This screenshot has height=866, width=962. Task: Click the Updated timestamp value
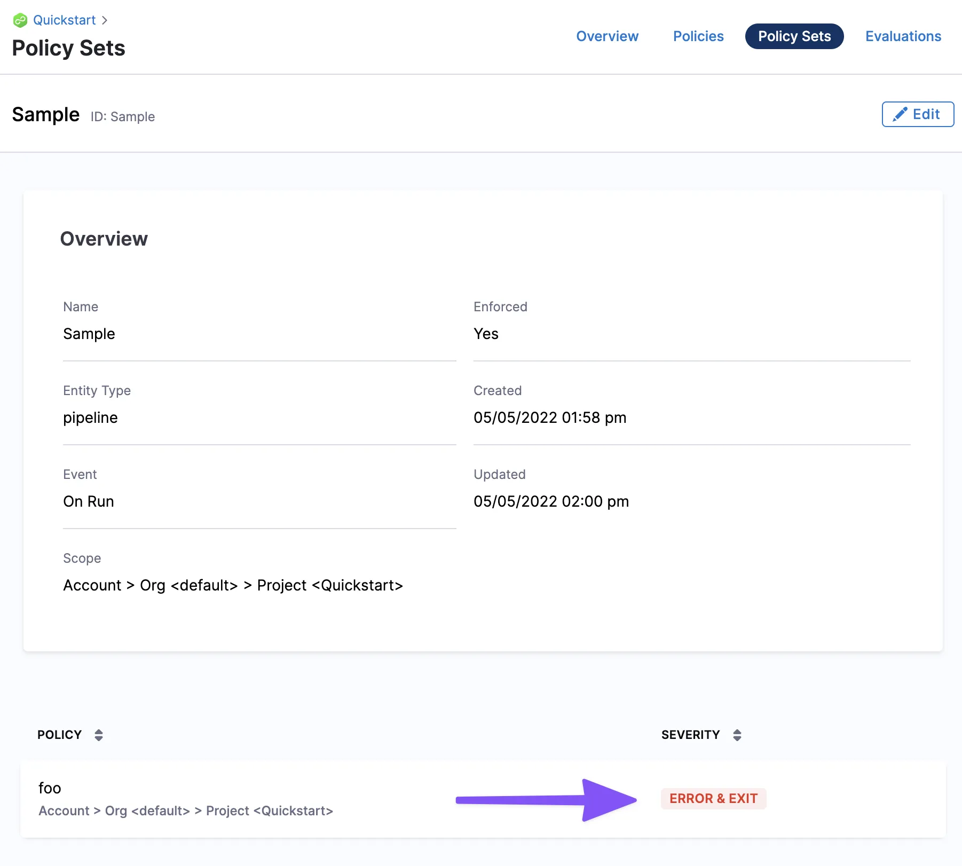pos(551,501)
